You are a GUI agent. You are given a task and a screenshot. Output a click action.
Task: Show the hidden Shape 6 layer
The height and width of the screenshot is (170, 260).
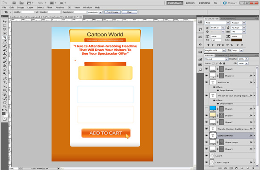(x=206, y=109)
